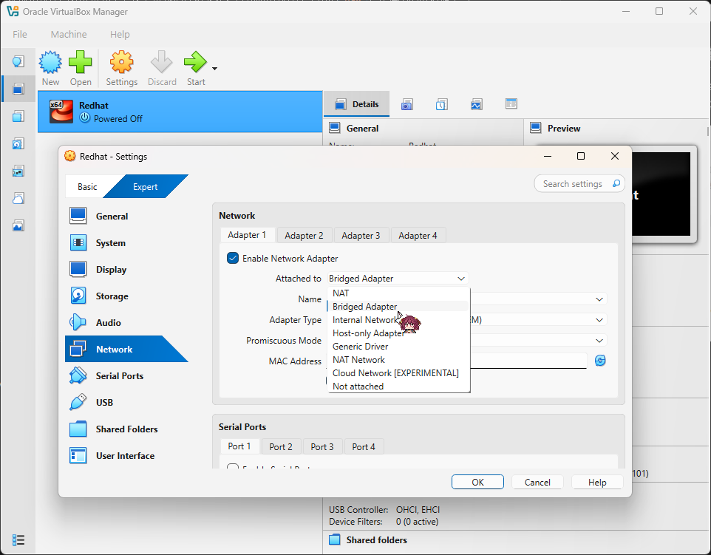Viewport: 711px width, 555px height.
Task: Open the Shared Folders settings category
Action: (126, 429)
